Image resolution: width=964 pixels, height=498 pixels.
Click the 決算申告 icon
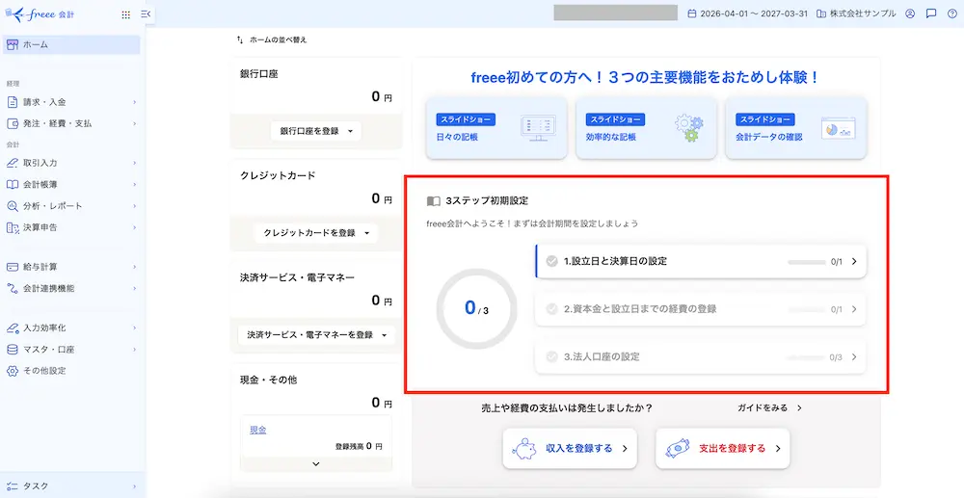point(13,227)
